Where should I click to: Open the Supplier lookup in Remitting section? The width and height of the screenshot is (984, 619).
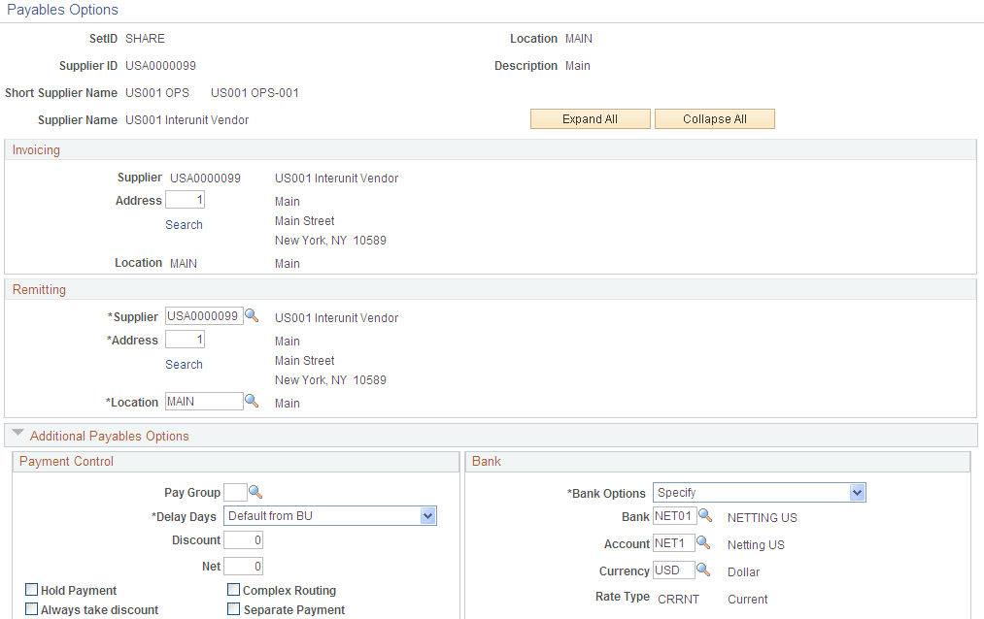253,315
